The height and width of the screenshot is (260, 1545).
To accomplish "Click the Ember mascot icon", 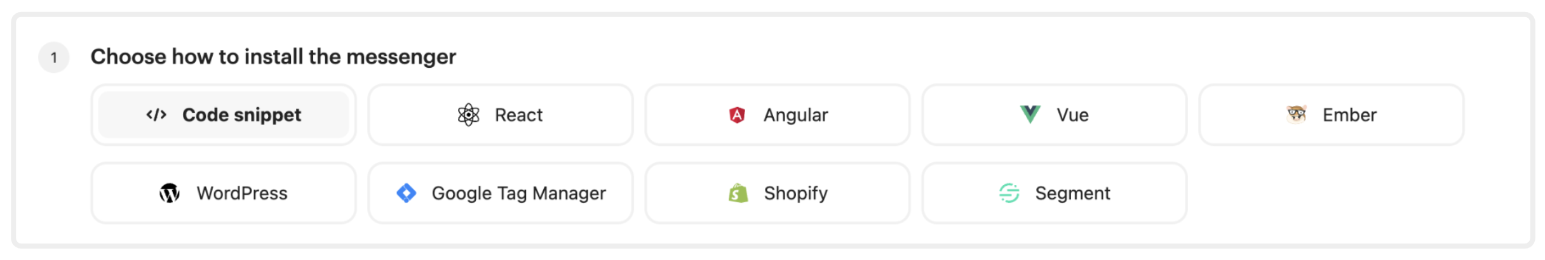I will (x=1296, y=114).
